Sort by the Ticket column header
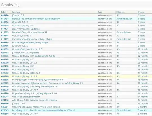Screen dimensions: 152x116 pos(4,12)
